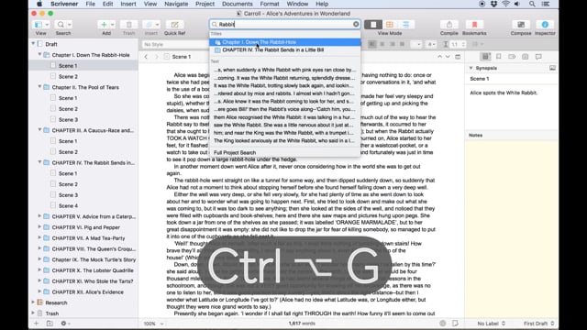Go forward in editor history
587x330 pixels.
coord(157,57)
